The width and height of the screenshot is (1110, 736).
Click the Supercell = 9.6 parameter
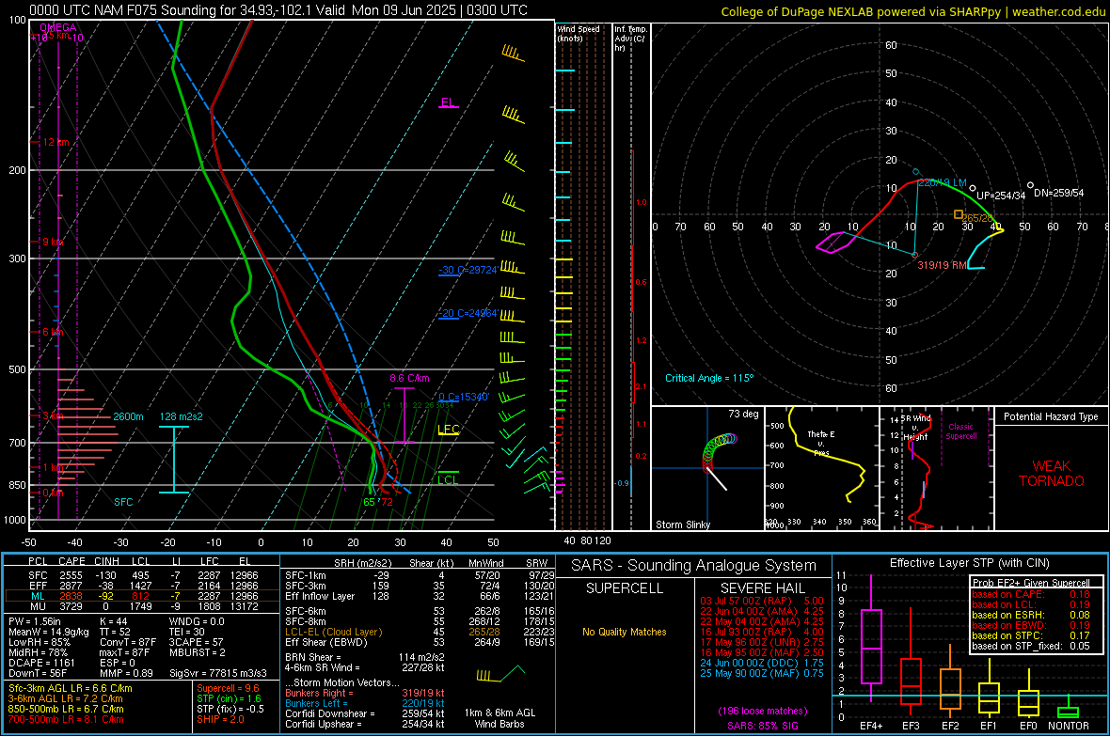[x=228, y=688]
